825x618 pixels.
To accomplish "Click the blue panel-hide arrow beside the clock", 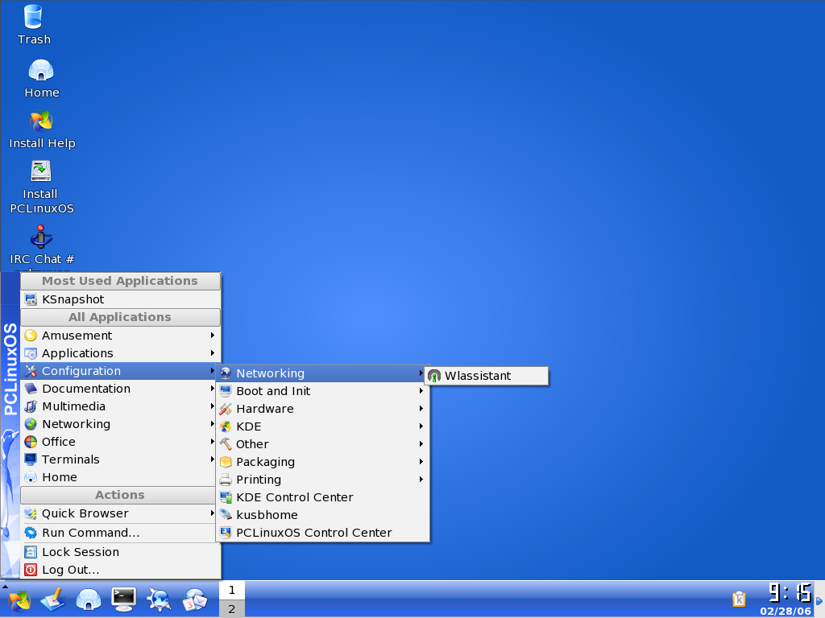I will 819,600.
